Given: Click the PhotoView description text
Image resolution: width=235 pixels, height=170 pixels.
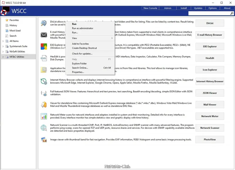Looking at the screenshot, I should (x=121, y=140).
